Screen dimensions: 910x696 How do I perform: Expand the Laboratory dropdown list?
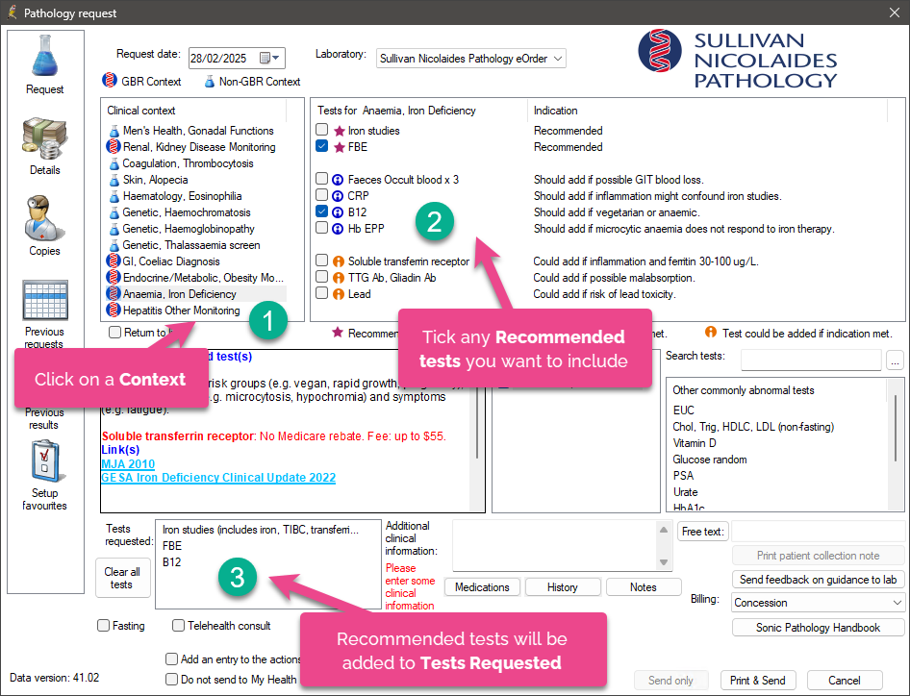tap(557, 59)
